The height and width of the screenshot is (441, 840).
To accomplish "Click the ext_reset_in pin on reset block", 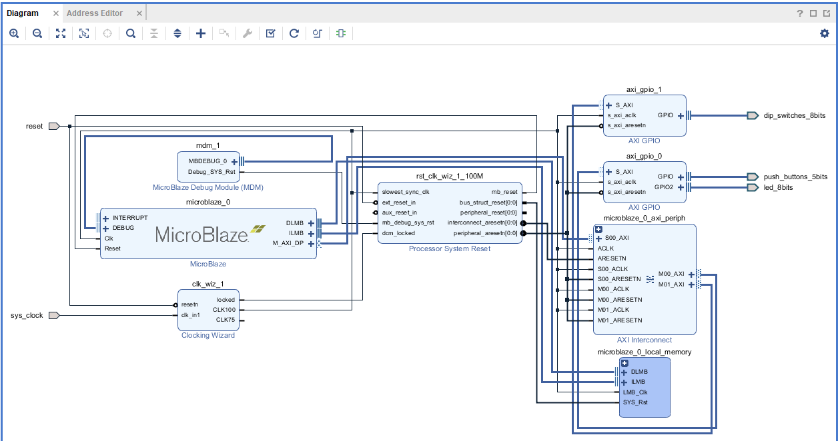I will pyautogui.click(x=399, y=203).
